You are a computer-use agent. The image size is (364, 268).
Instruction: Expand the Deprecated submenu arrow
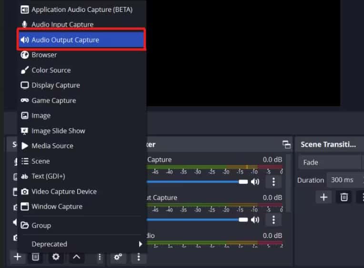click(x=140, y=244)
